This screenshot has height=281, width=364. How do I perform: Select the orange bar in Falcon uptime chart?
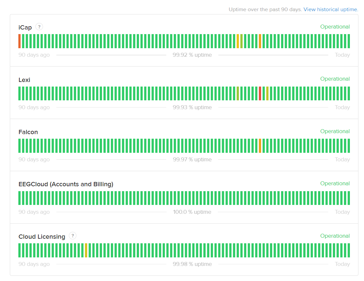(x=260, y=146)
